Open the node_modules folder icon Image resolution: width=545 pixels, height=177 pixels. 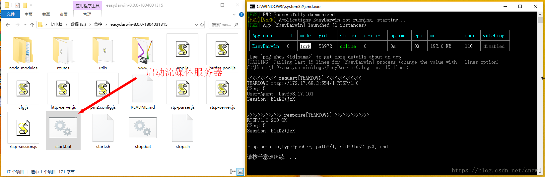click(x=23, y=50)
